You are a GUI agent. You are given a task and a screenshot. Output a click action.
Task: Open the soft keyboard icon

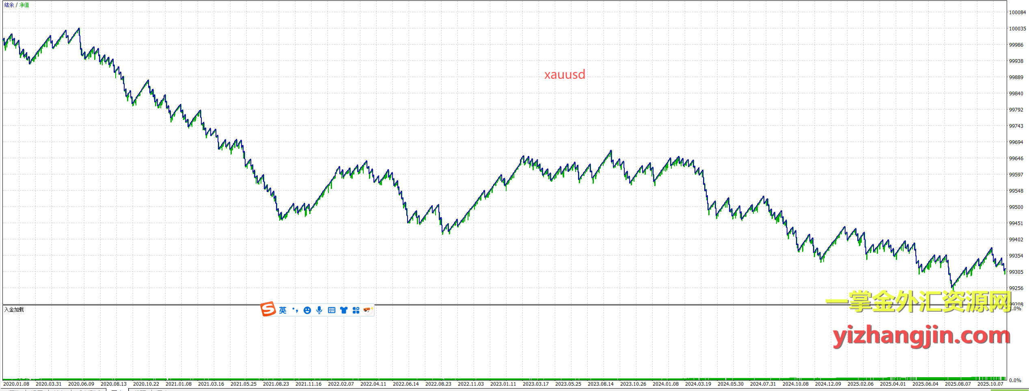(x=332, y=310)
